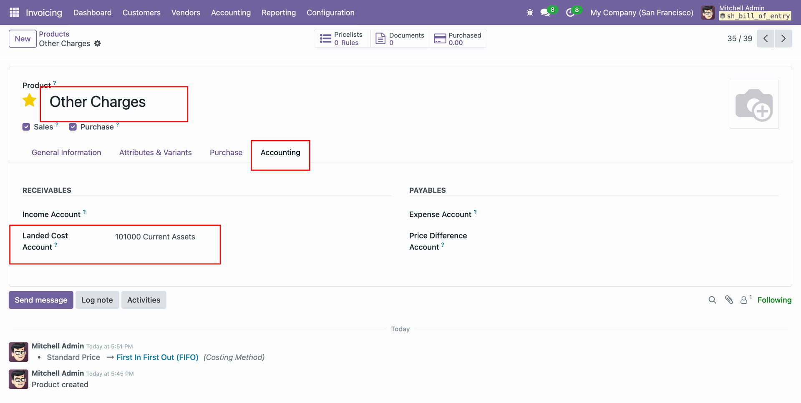Show help tooltip for Purchase checkbox

118,124
